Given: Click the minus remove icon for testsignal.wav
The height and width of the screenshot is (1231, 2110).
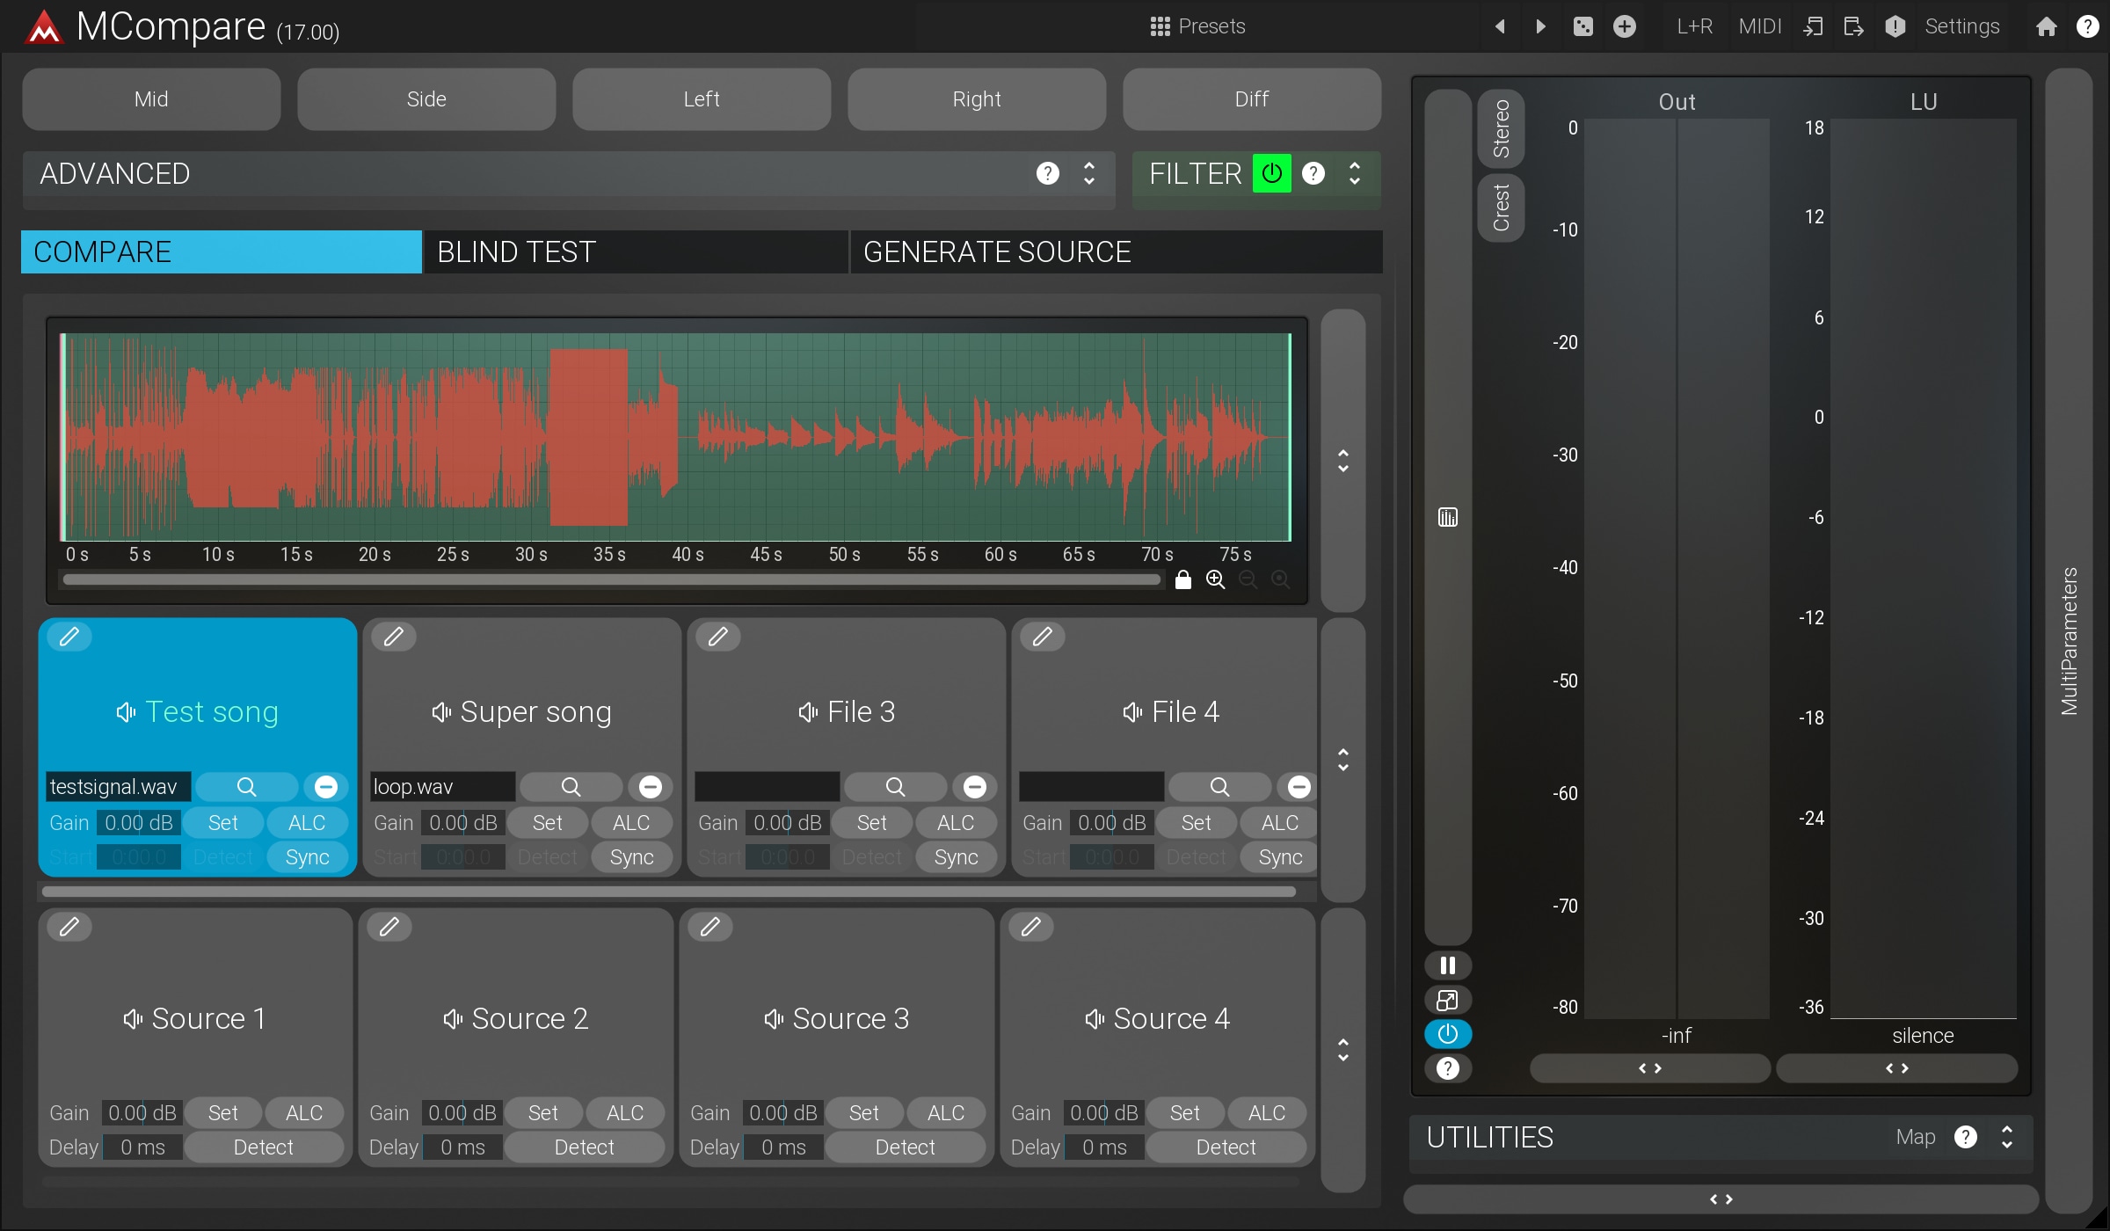Looking at the screenshot, I should pyautogui.click(x=325, y=787).
